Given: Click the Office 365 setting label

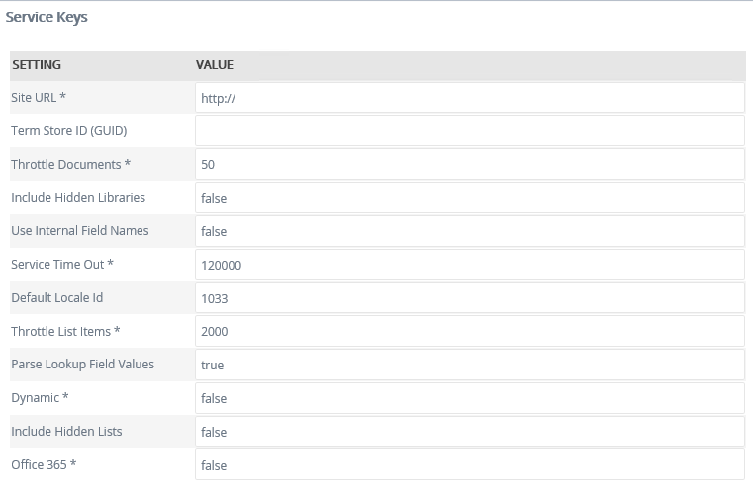Looking at the screenshot, I should point(41,464).
